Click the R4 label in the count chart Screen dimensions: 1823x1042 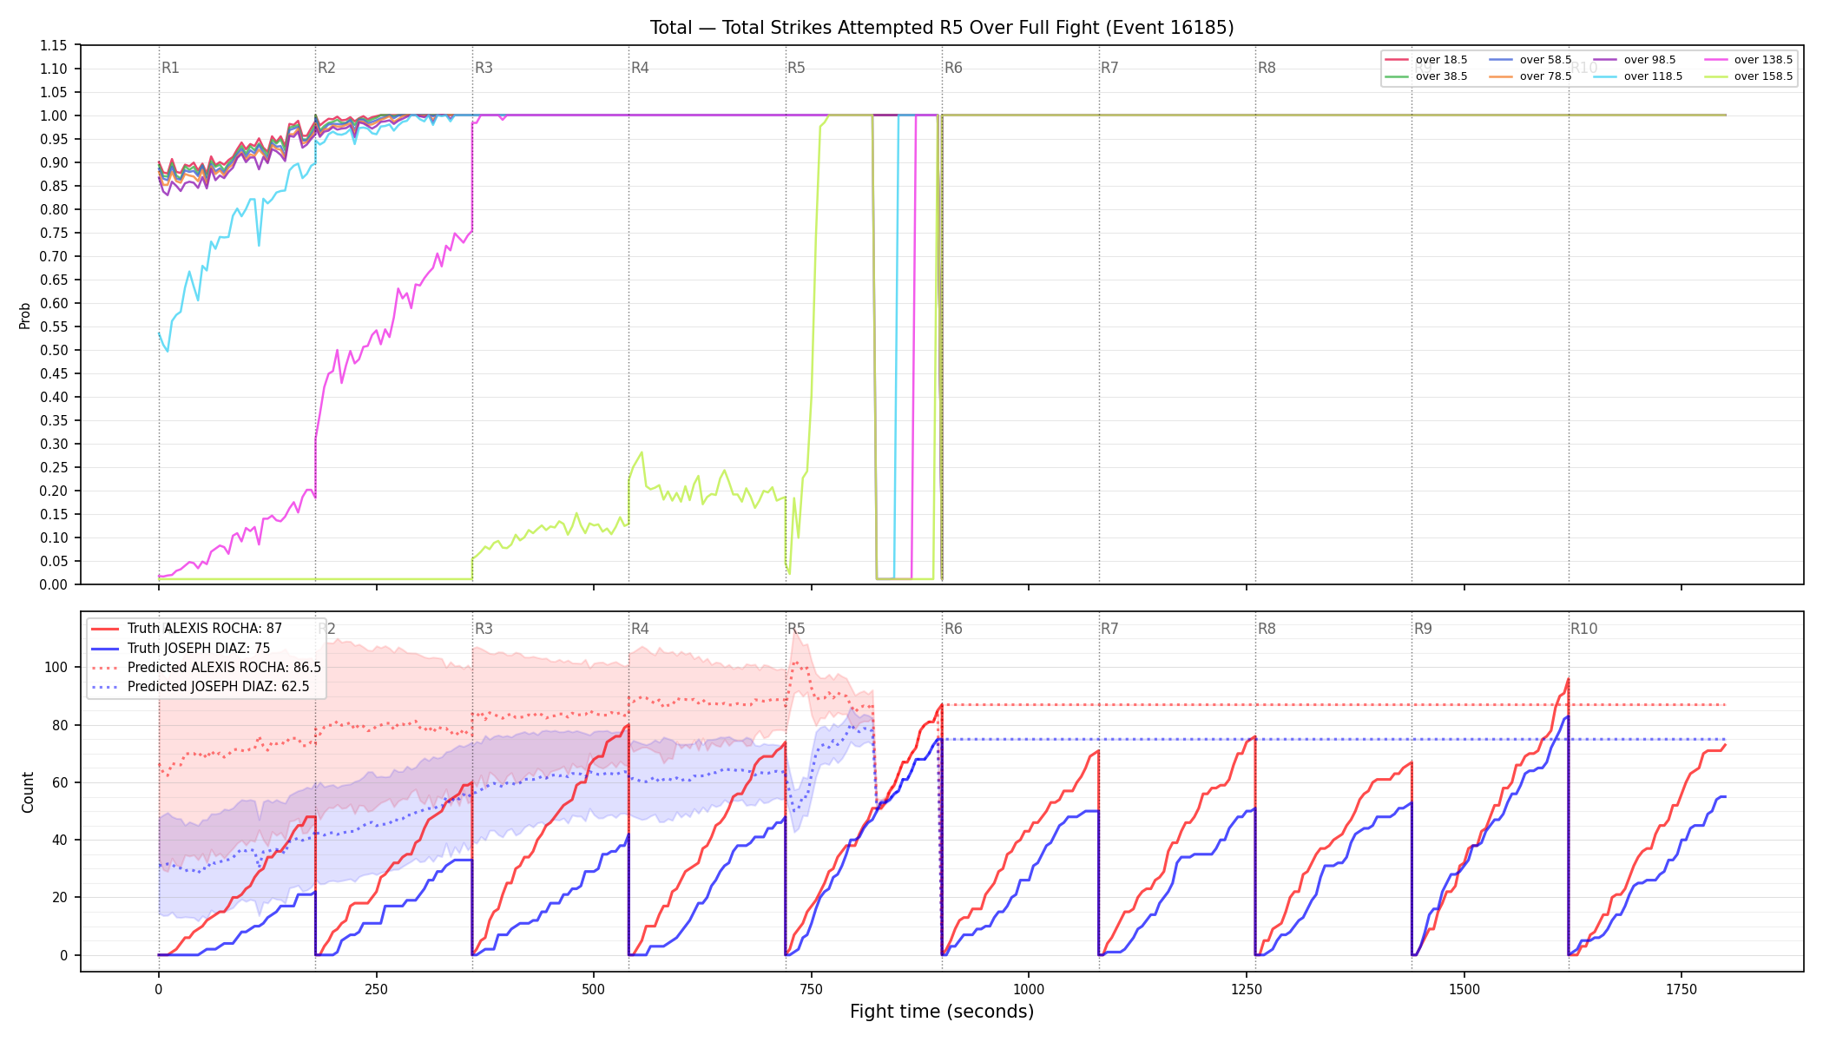tap(640, 629)
